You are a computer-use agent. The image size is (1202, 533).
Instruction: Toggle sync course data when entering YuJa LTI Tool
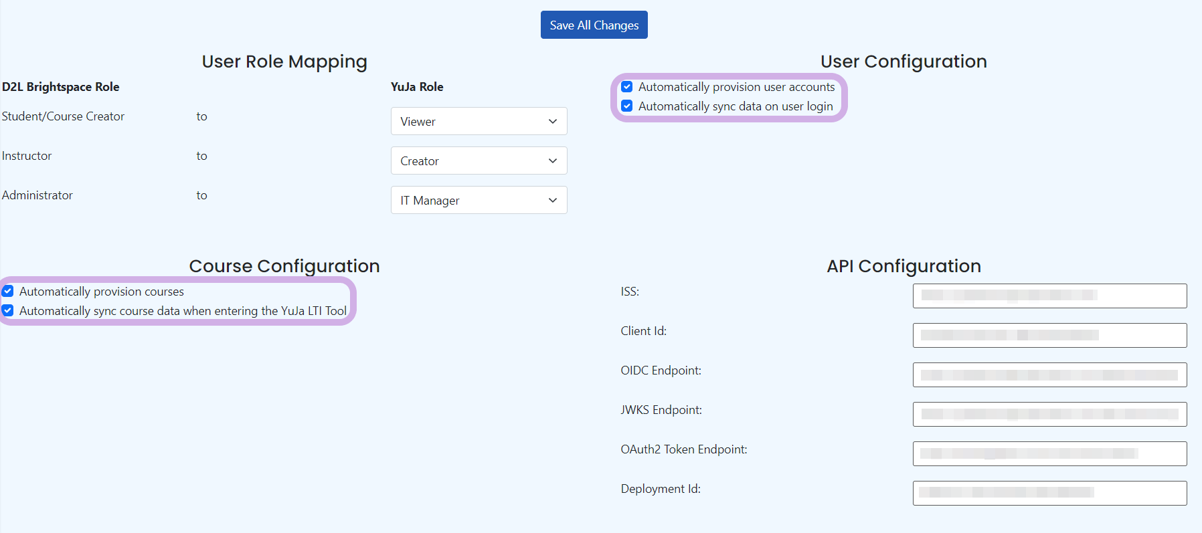8,311
